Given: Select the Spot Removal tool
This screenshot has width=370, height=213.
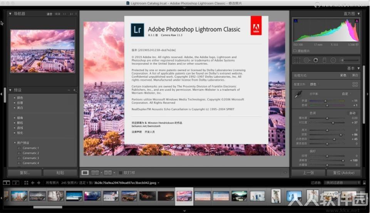Looking at the screenshot, I should point(306,60).
